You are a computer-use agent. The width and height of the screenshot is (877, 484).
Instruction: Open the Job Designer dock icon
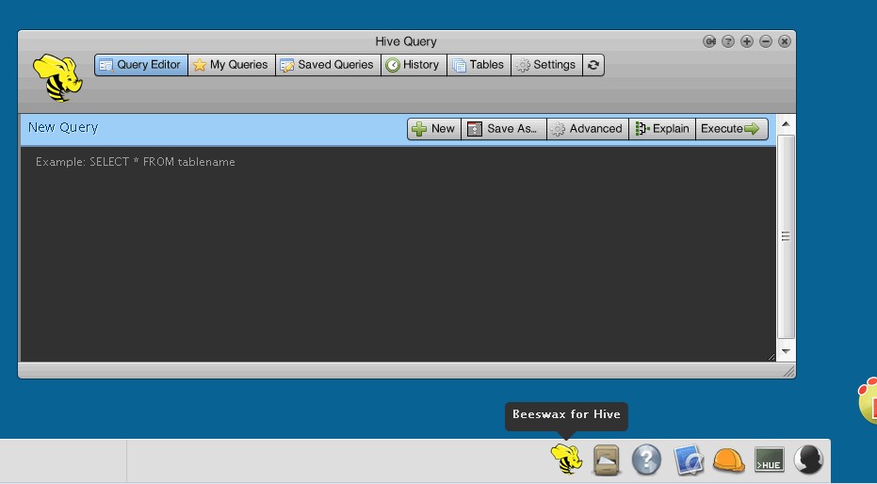click(688, 460)
